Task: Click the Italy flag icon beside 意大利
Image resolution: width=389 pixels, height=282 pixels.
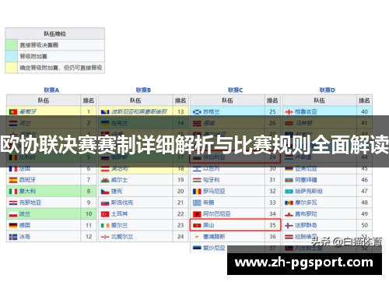Action: point(13,192)
